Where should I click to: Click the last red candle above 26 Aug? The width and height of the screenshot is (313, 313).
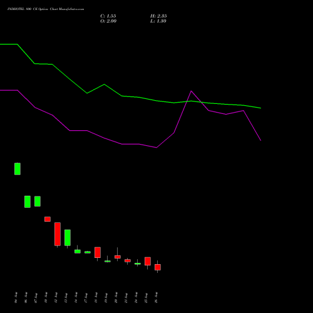point(158,267)
